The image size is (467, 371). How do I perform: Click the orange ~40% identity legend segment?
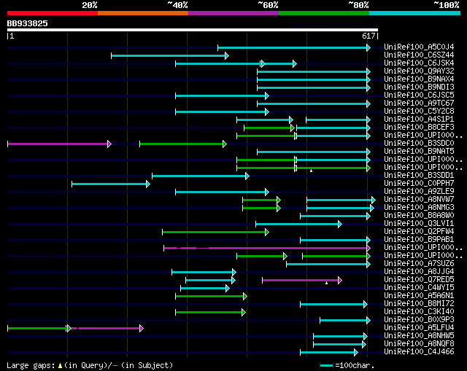tap(143, 13)
